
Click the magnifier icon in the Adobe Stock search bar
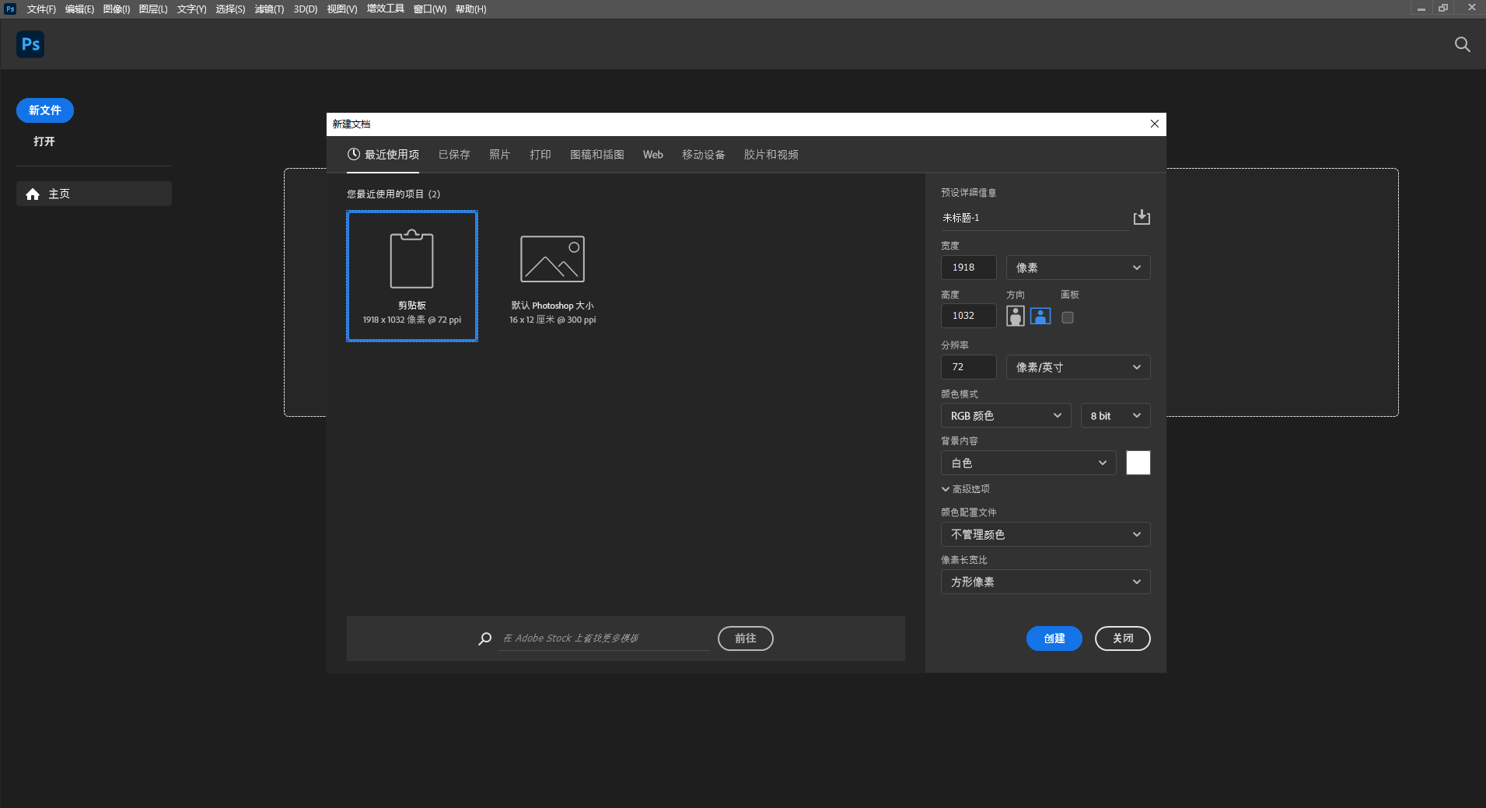tap(484, 638)
